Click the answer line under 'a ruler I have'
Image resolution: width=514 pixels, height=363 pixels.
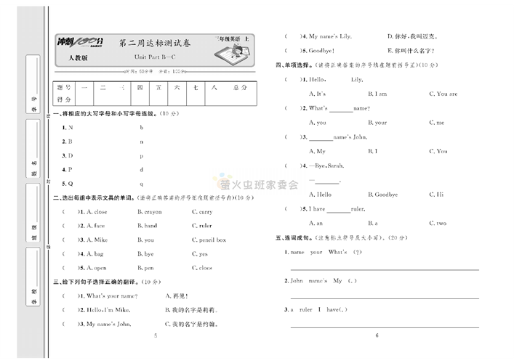click(385, 327)
